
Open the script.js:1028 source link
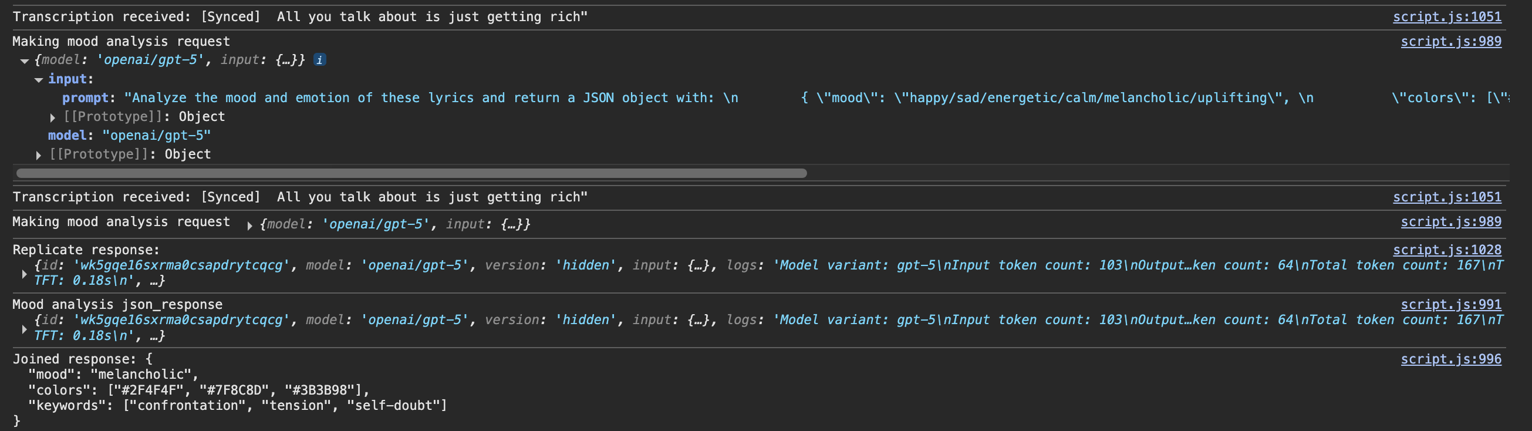coord(1446,250)
